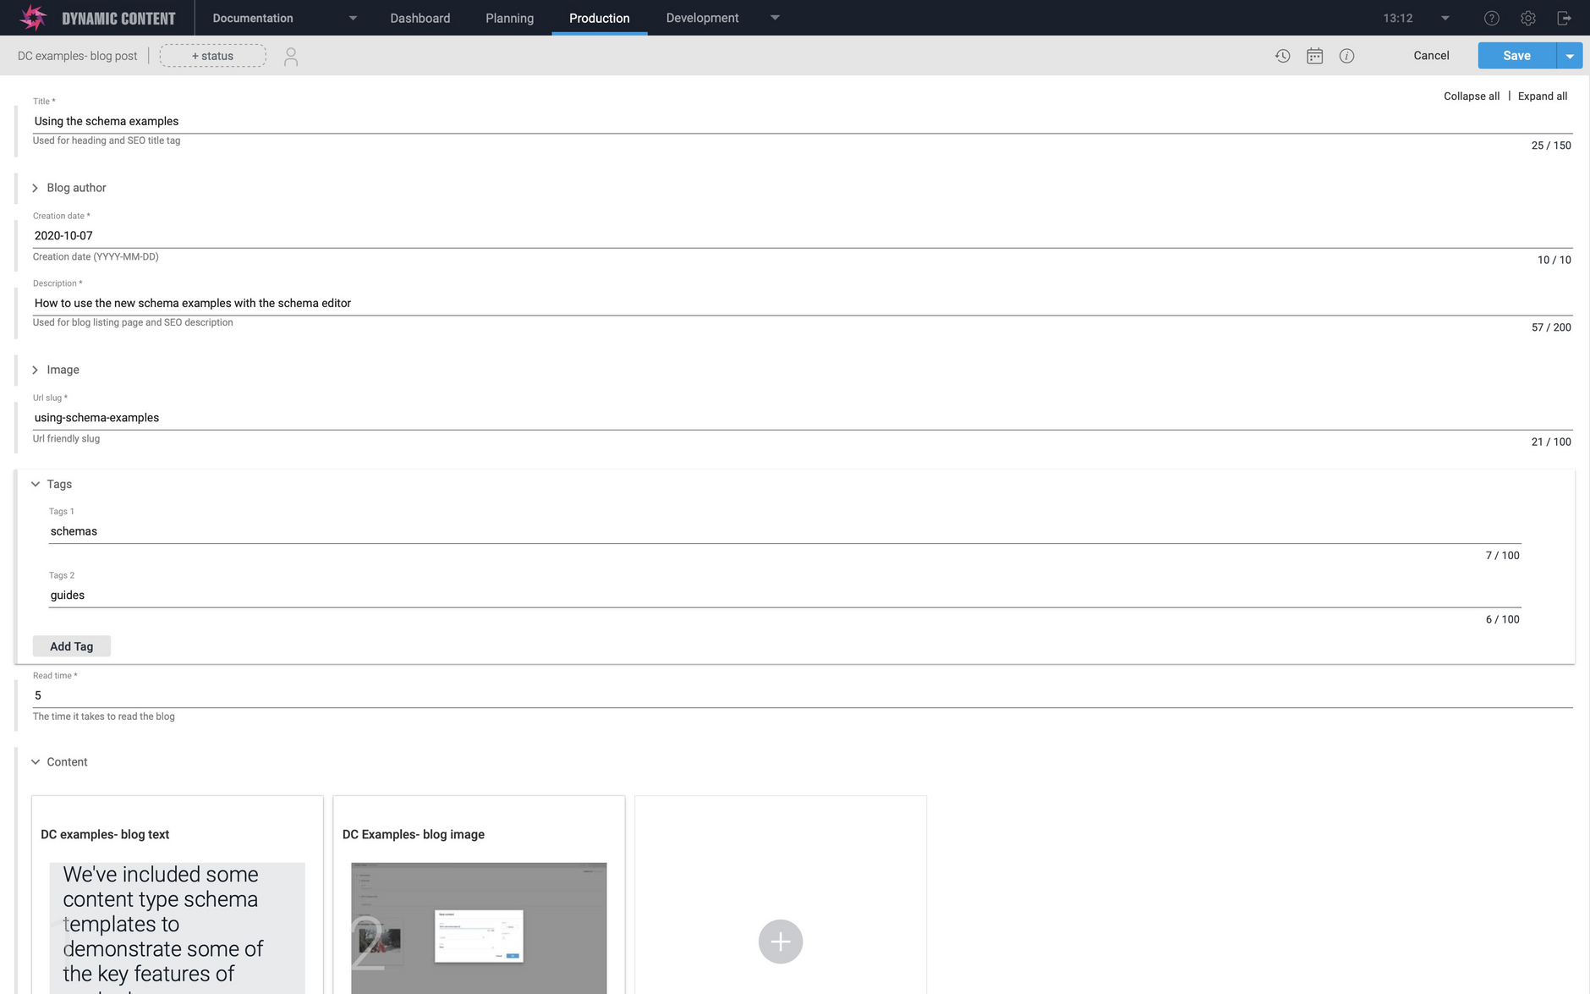Expand the Blog author section

pos(36,188)
